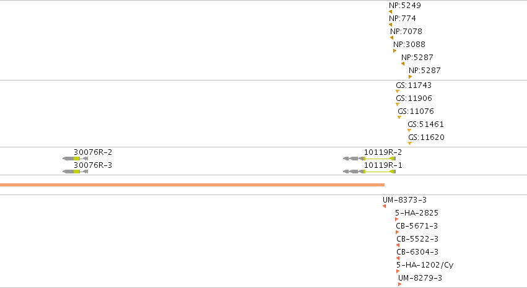Click the 5-HA-1202/Cy insertion label

coord(425,265)
